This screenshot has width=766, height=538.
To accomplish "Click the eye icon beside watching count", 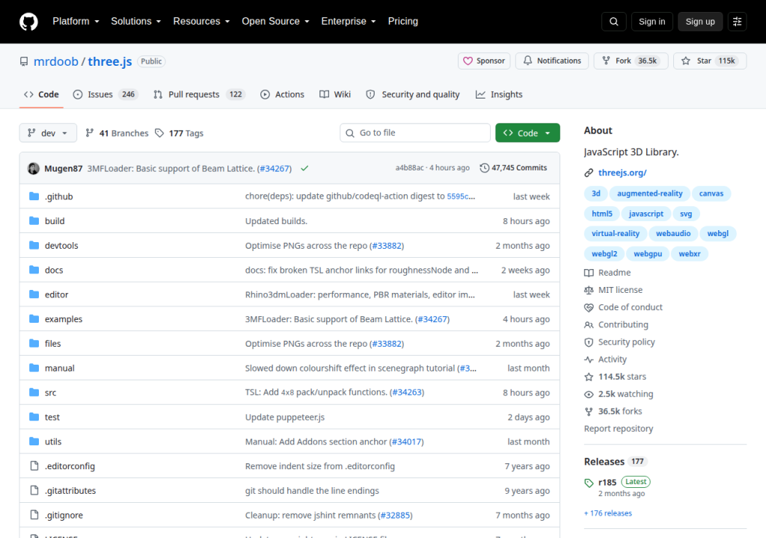I will point(589,394).
